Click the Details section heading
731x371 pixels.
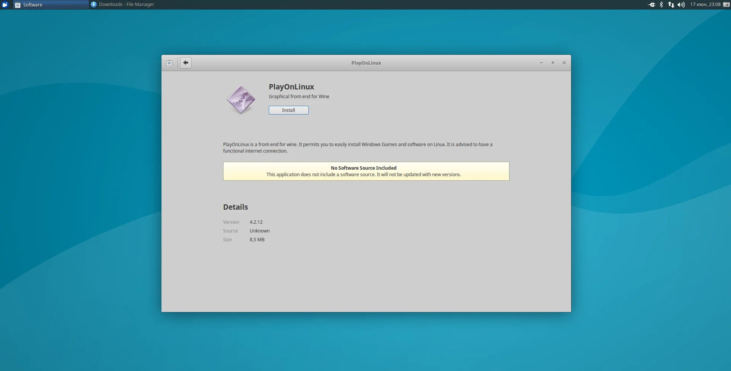235,207
